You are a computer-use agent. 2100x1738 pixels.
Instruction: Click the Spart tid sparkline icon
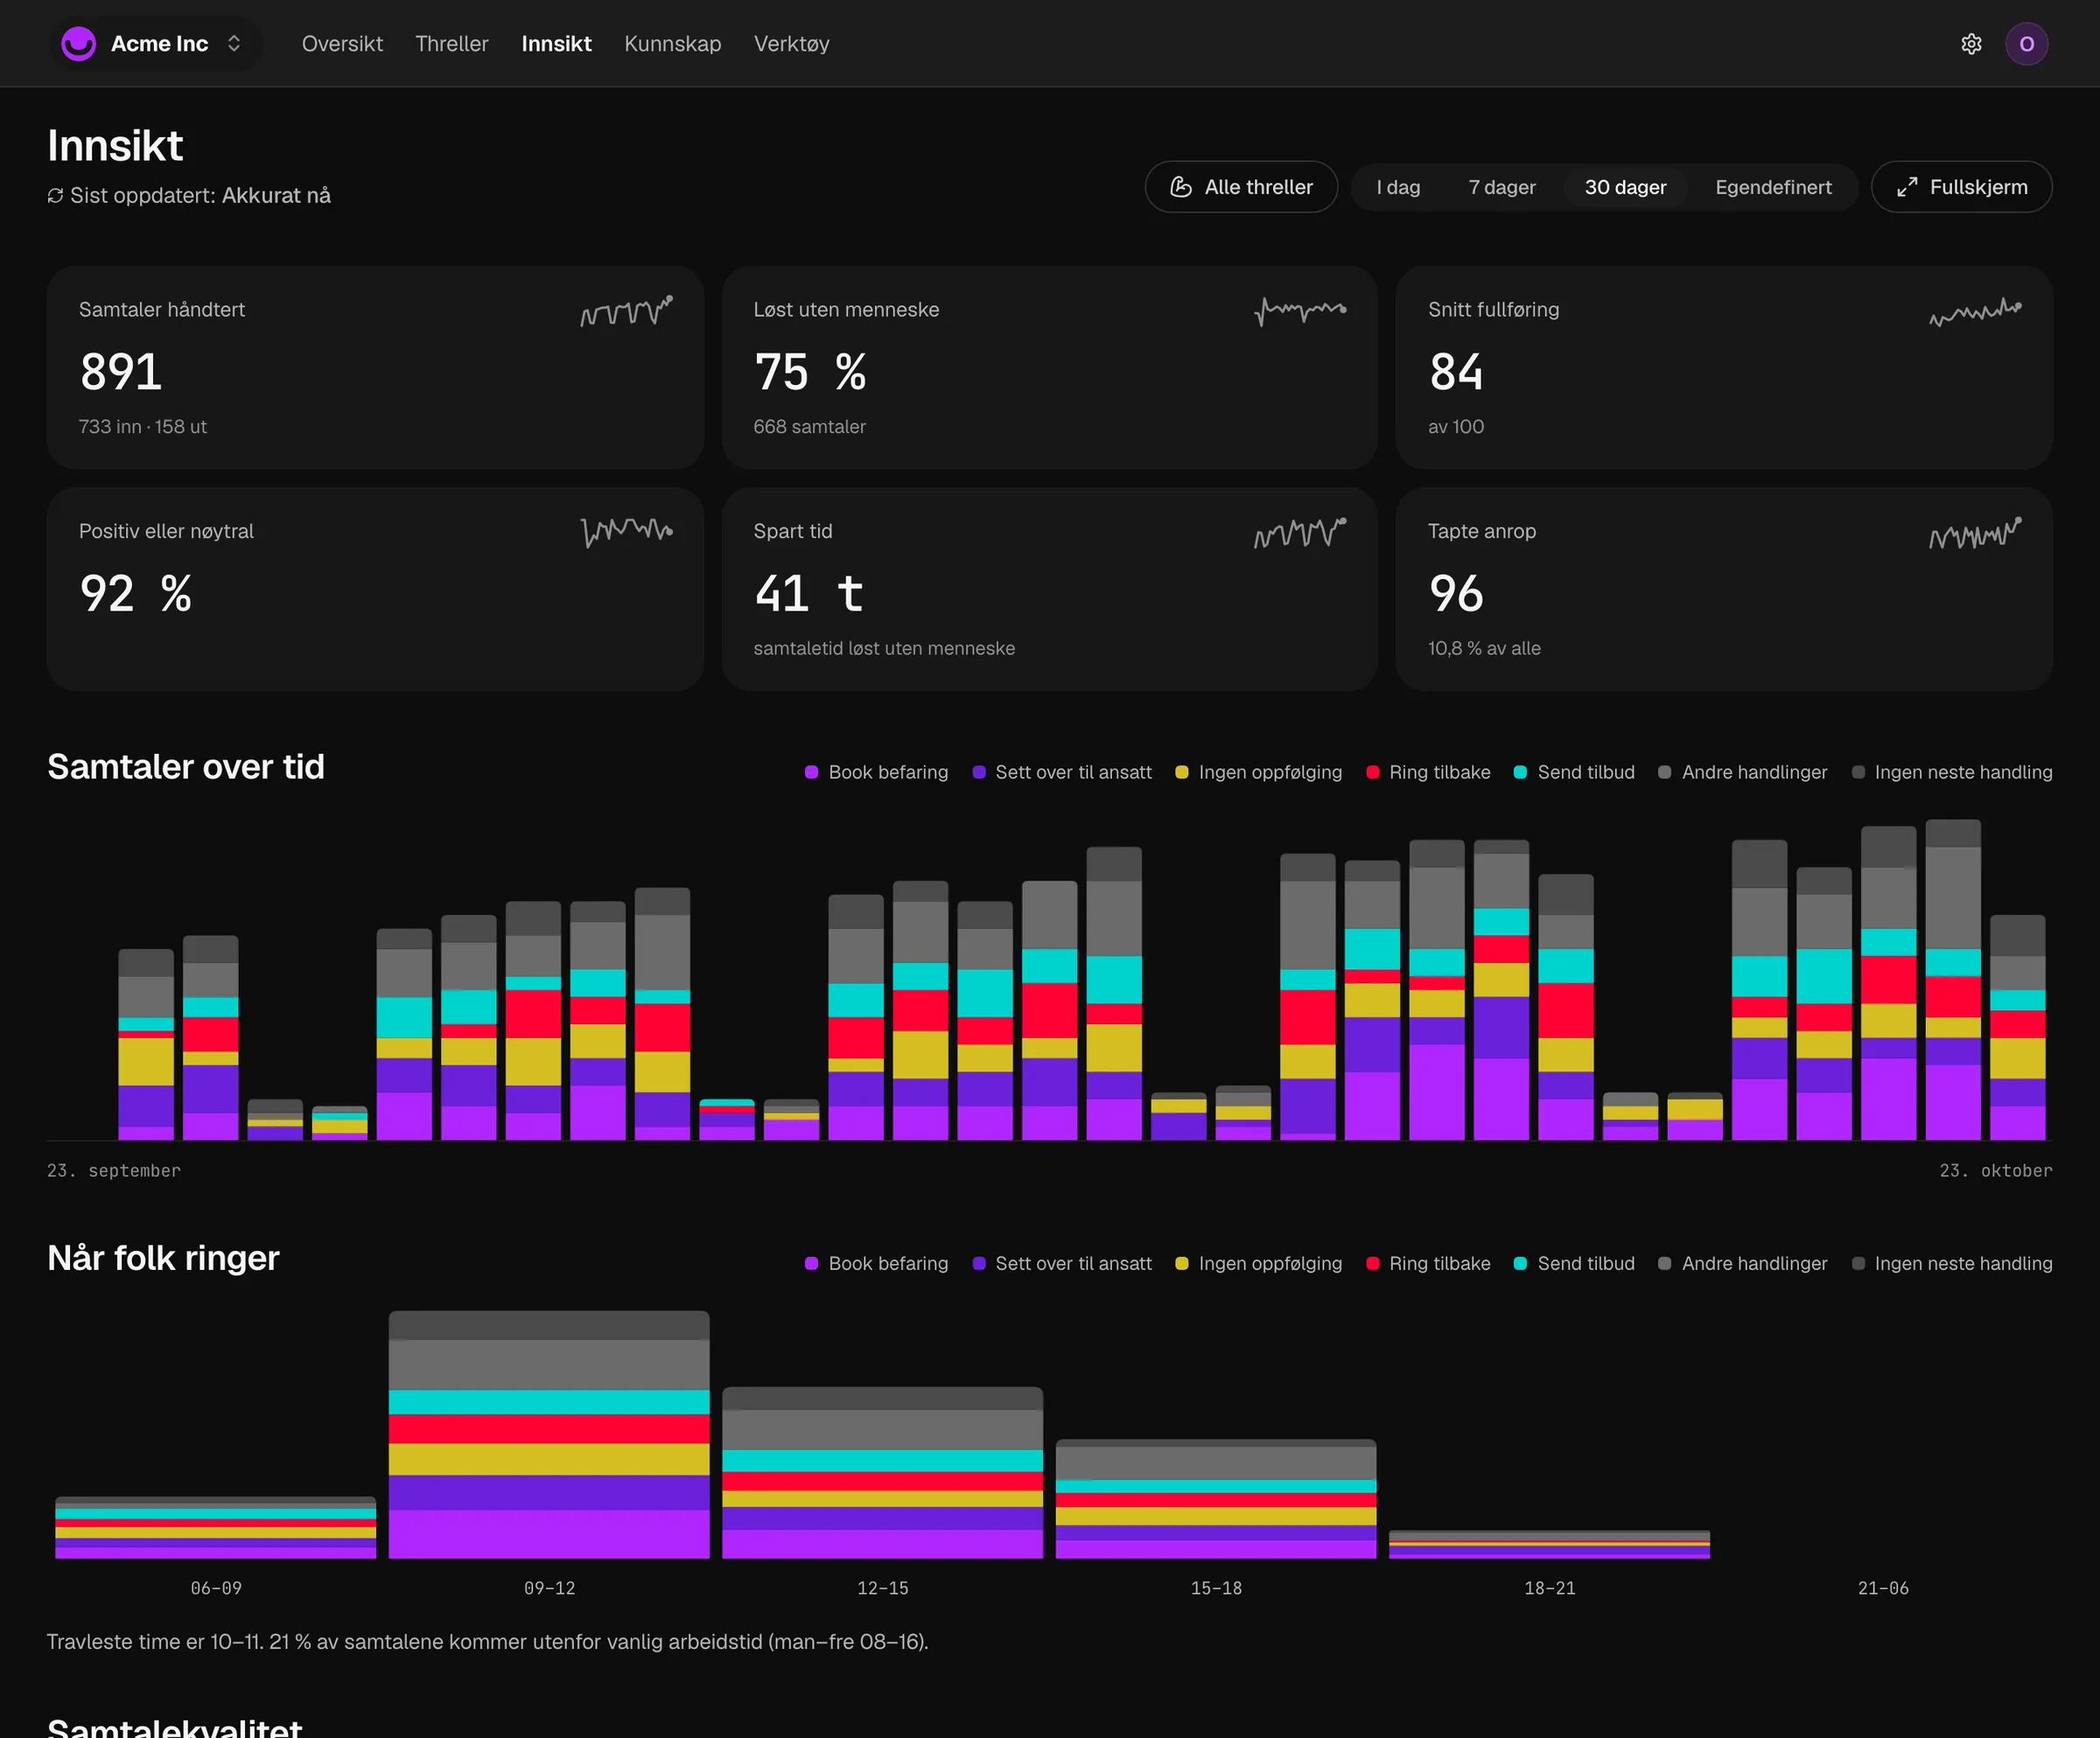(1300, 533)
